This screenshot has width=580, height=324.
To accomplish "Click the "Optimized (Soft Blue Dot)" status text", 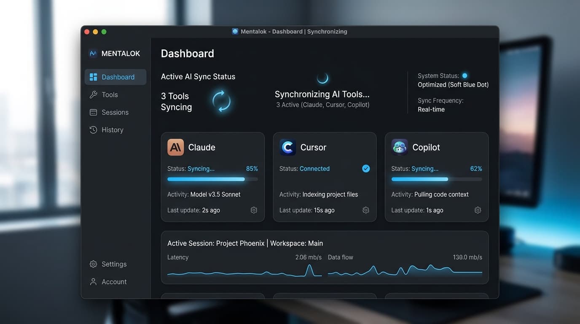I will click(453, 85).
